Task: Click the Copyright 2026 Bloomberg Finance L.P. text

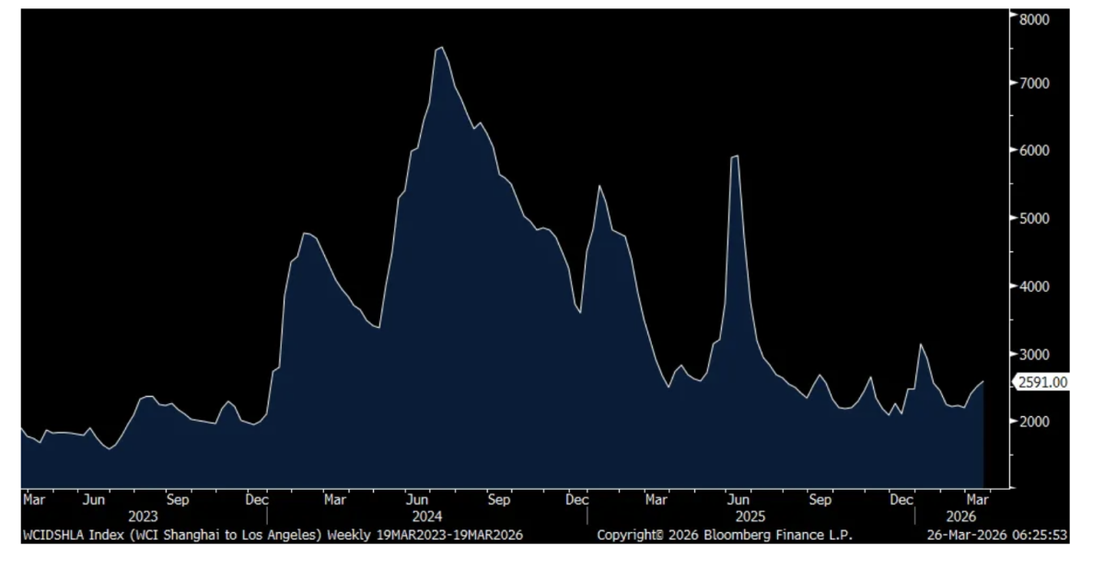Action: tap(724, 535)
